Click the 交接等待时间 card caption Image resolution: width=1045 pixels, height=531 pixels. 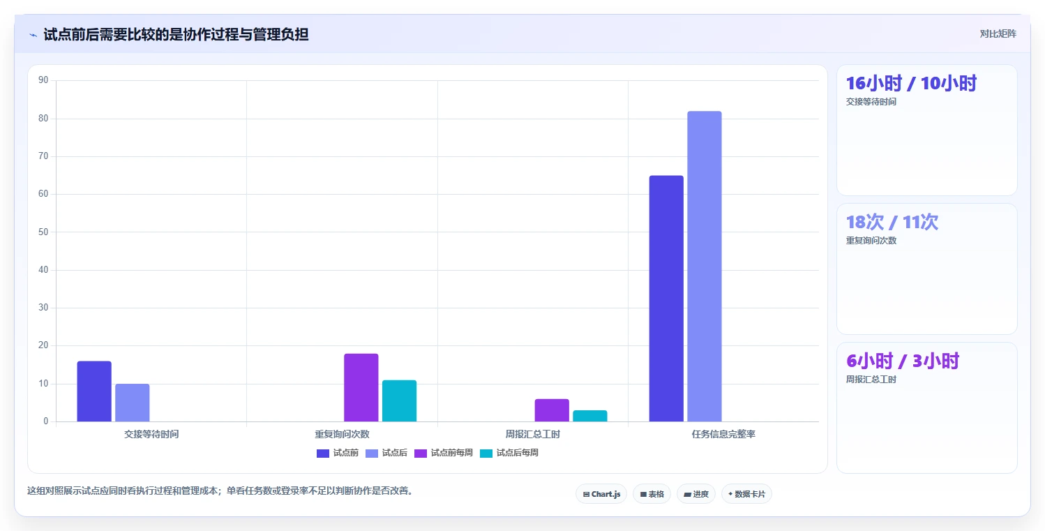click(871, 102)
